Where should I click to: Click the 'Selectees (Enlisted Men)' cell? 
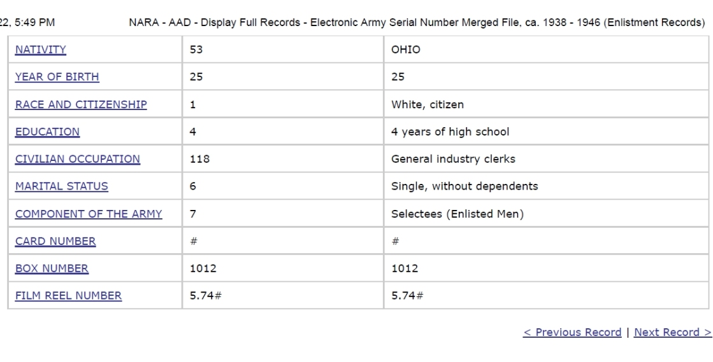pos(546,214)
